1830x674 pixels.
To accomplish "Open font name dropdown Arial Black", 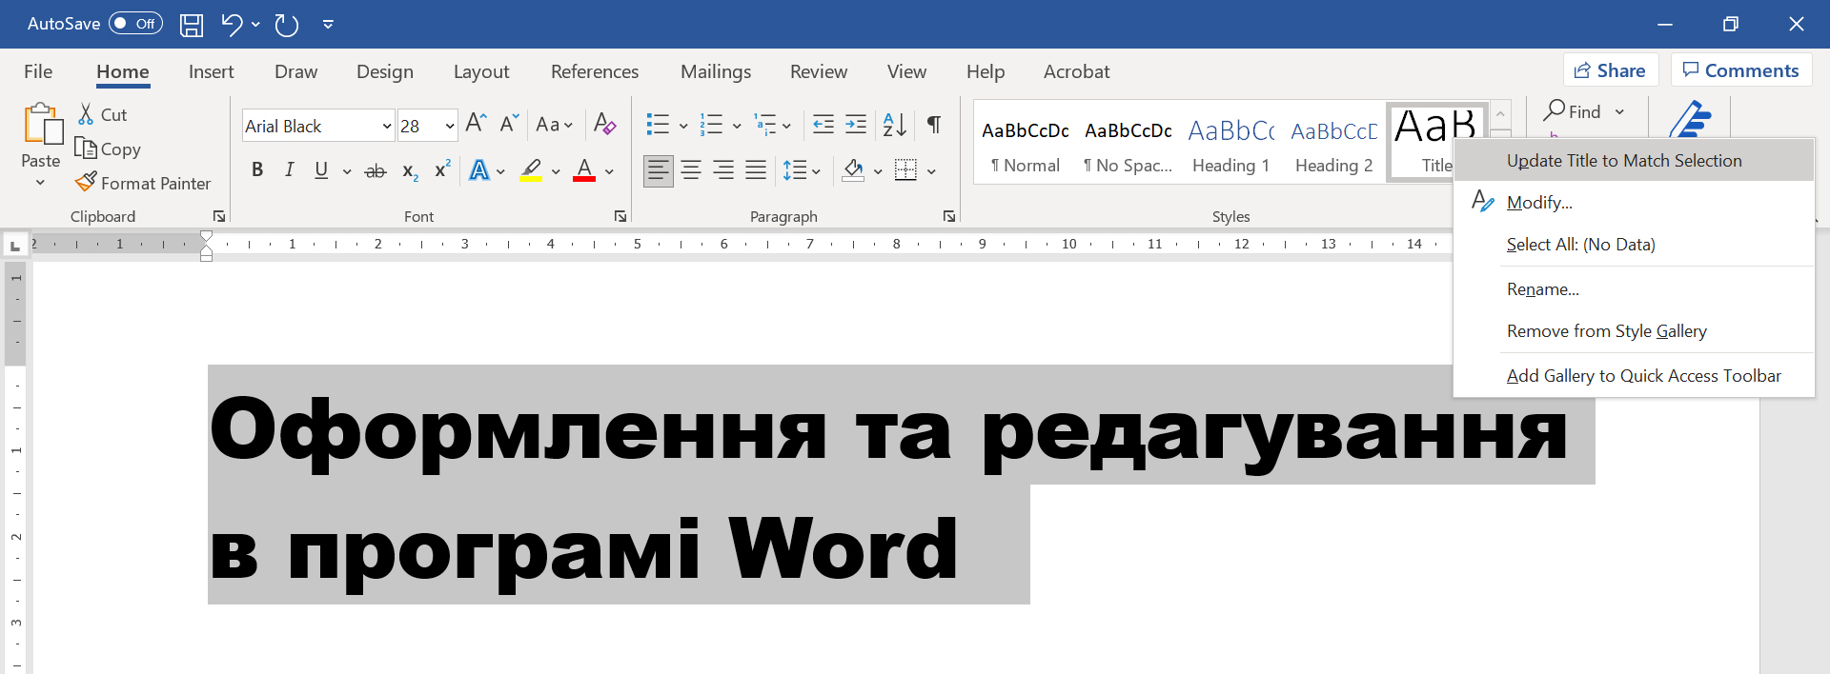I will [387, 126].
